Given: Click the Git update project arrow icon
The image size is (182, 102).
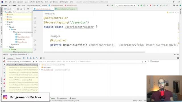Looking at the screenshot, I should coord(158,5).
